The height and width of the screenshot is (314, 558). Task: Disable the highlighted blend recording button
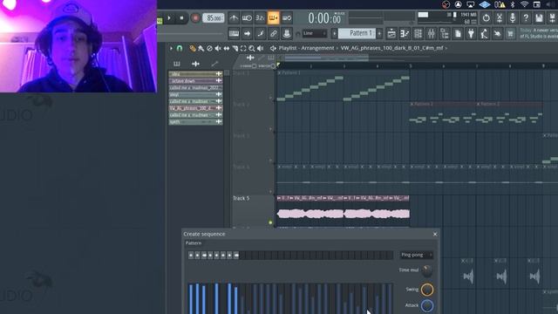point(273,17)
